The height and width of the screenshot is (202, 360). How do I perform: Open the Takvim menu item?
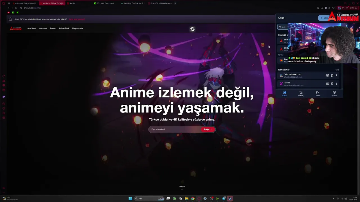pyautogui.click(x=53, y=28)
